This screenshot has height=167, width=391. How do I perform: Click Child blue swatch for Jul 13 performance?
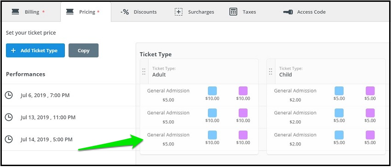[x=339, y=113]
